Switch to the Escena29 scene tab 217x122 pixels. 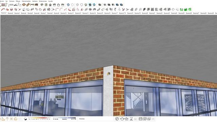pyautogui.click(x=211, y=13)
